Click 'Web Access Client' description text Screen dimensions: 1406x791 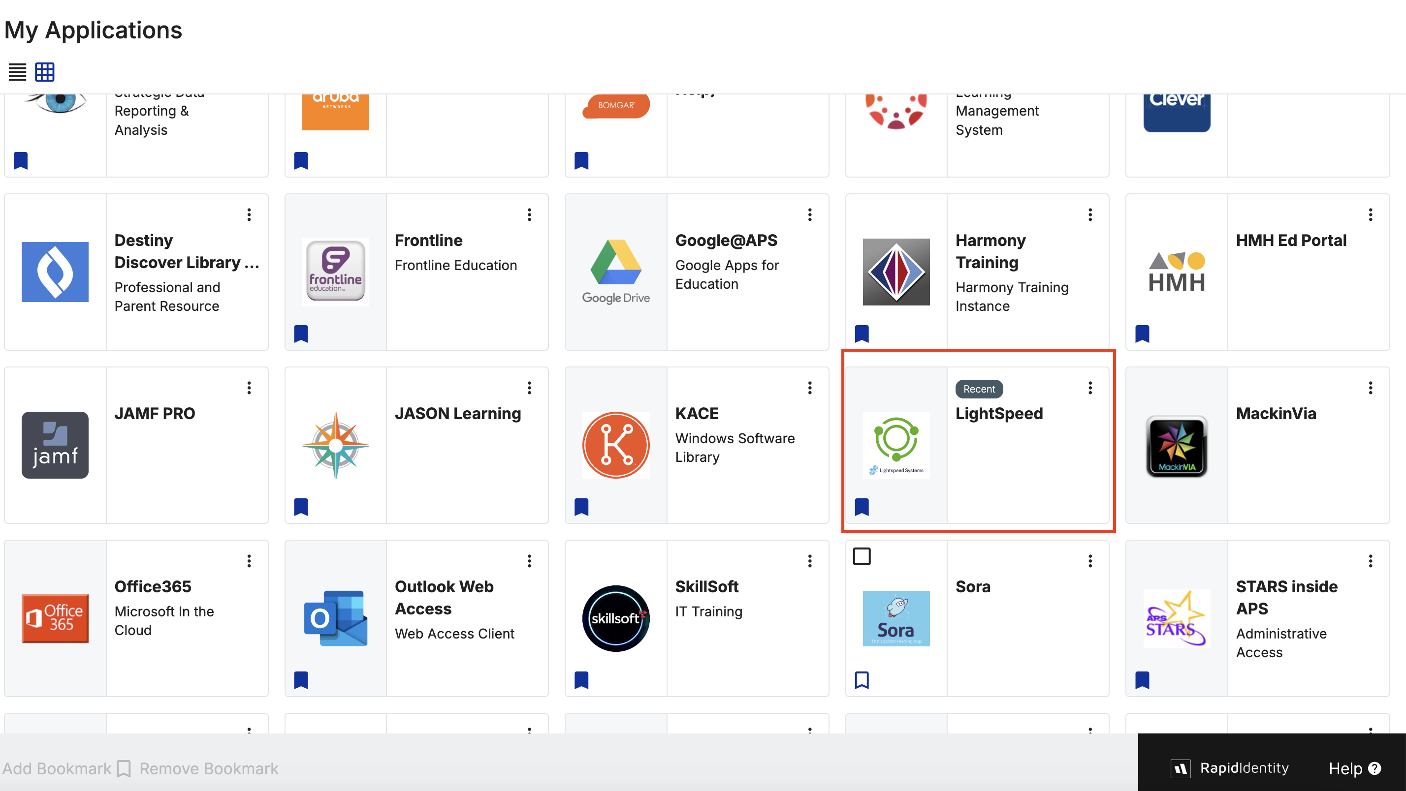coord(454,634)
